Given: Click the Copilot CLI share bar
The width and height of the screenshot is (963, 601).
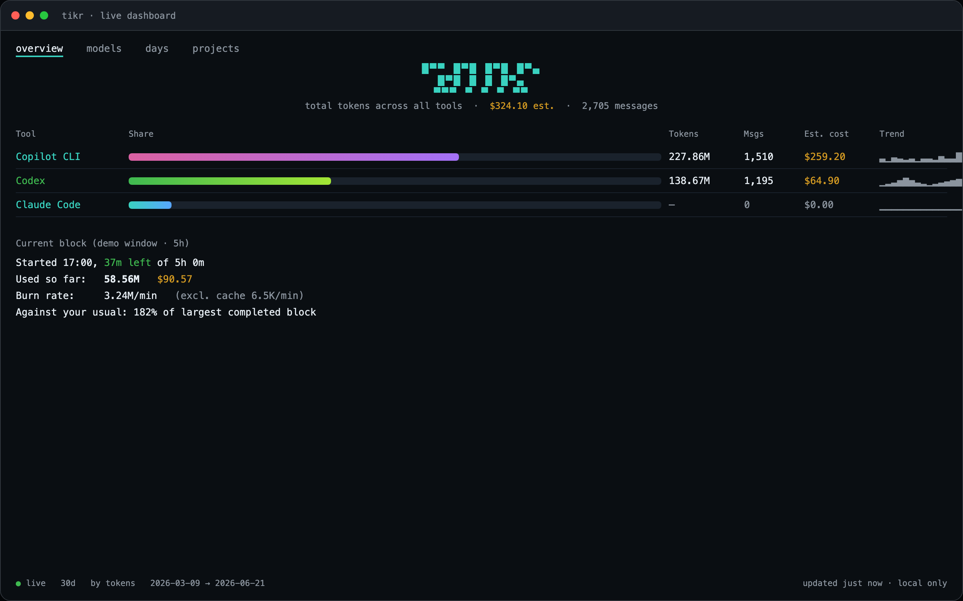Looking at the screenshot, I should (x=395, y=157).
